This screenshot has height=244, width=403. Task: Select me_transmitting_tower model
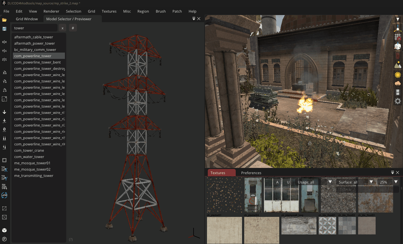pyautogui.click(x=39, y=176)
